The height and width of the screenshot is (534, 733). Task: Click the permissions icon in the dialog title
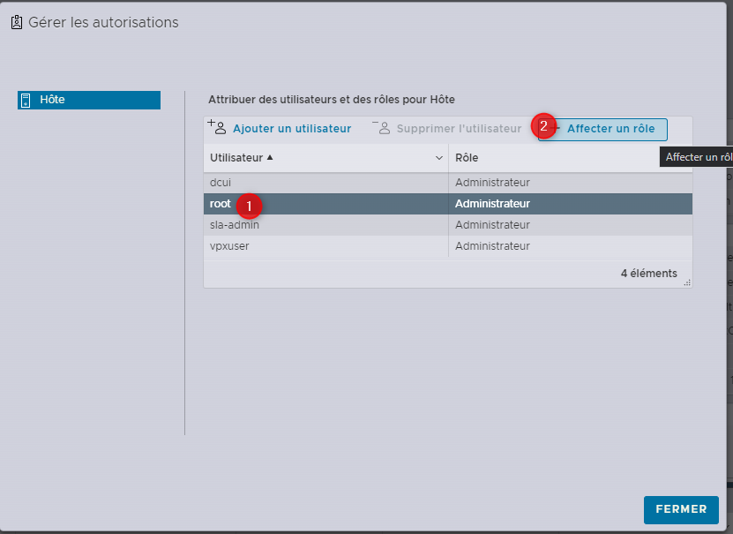click(16, 23)
